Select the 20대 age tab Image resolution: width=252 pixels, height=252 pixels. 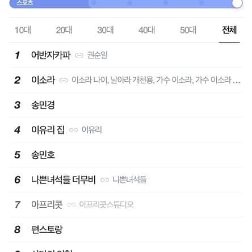(64, 30)
